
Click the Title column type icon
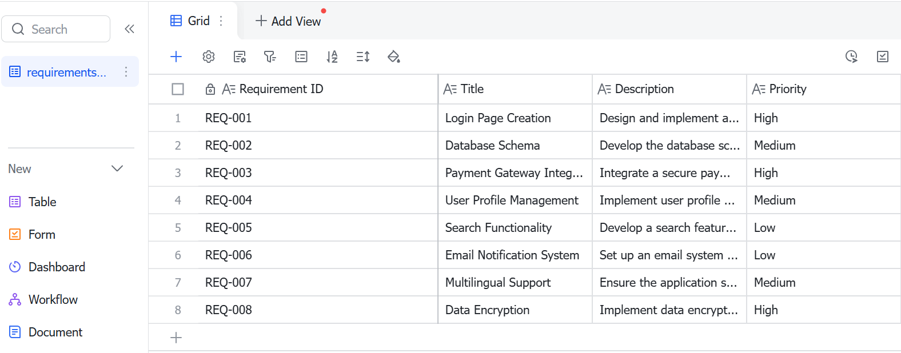click(x=450, y=89)
